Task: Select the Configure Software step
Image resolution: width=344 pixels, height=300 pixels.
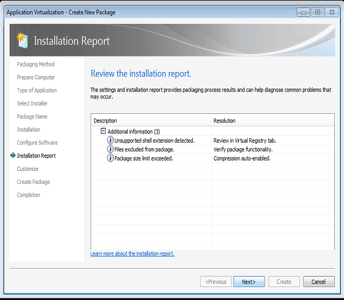Action: (x=37, y=143)
